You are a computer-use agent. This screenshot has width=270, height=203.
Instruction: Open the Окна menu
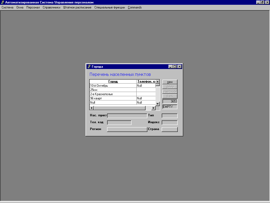[20, 7]
